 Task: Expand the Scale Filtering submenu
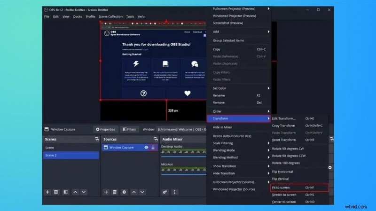(x=268, y=143)
